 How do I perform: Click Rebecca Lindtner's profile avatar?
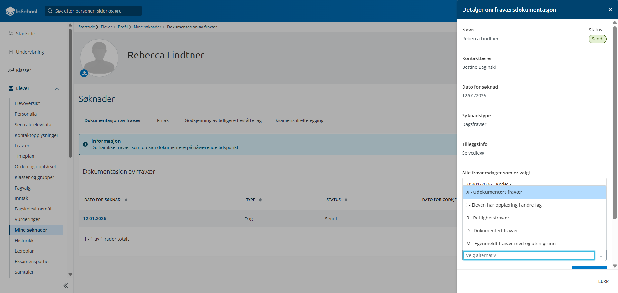(x=99, y=58)
